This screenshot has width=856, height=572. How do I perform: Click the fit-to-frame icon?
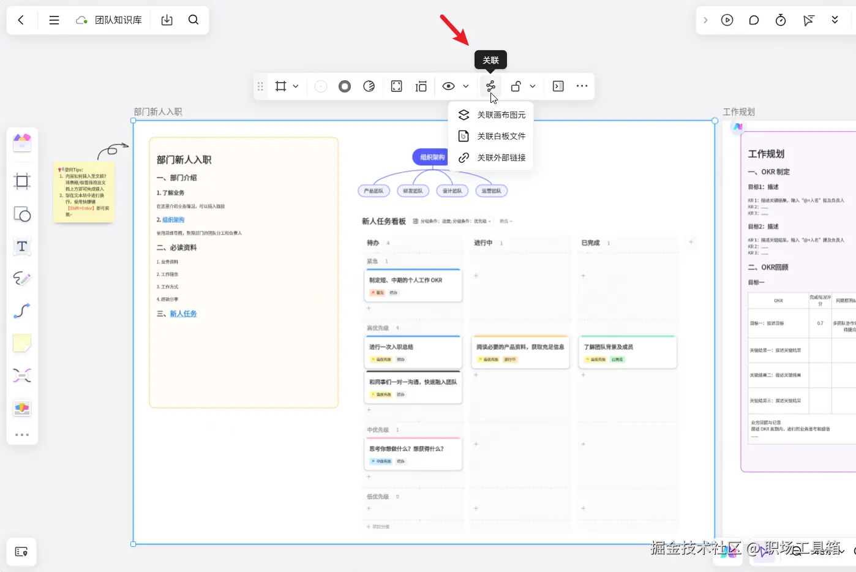click(397, 86)
